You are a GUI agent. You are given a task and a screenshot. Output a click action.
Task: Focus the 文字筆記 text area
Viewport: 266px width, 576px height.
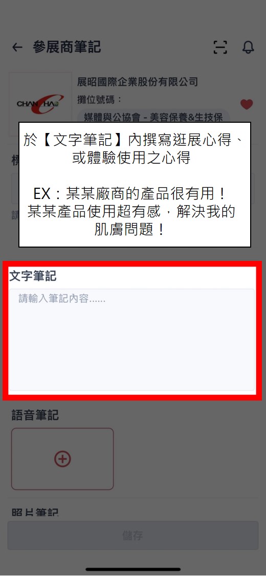click(132, 340)
